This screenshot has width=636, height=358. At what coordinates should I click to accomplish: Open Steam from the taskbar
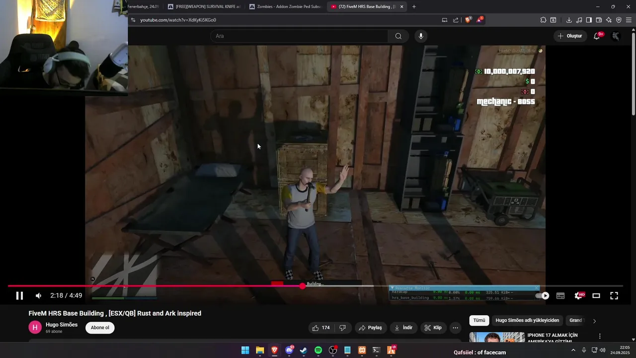(304, 351)
